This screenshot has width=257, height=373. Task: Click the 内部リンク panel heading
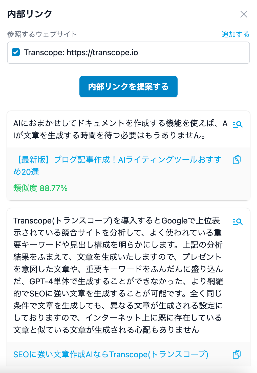(30, 14)
